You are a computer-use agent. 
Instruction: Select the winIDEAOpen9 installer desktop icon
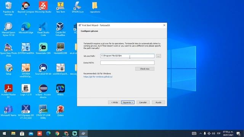pyautogui.click(x=61, y=69)
